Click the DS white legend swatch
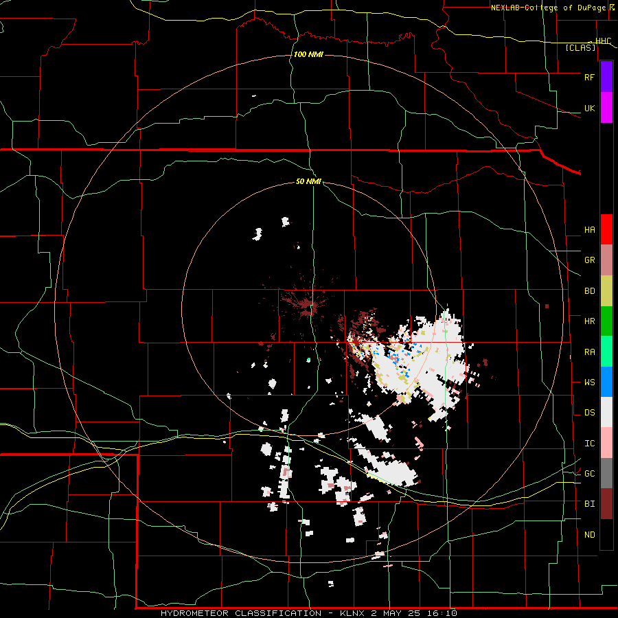Viewport: 618px width, 618px height. [606, 412]
